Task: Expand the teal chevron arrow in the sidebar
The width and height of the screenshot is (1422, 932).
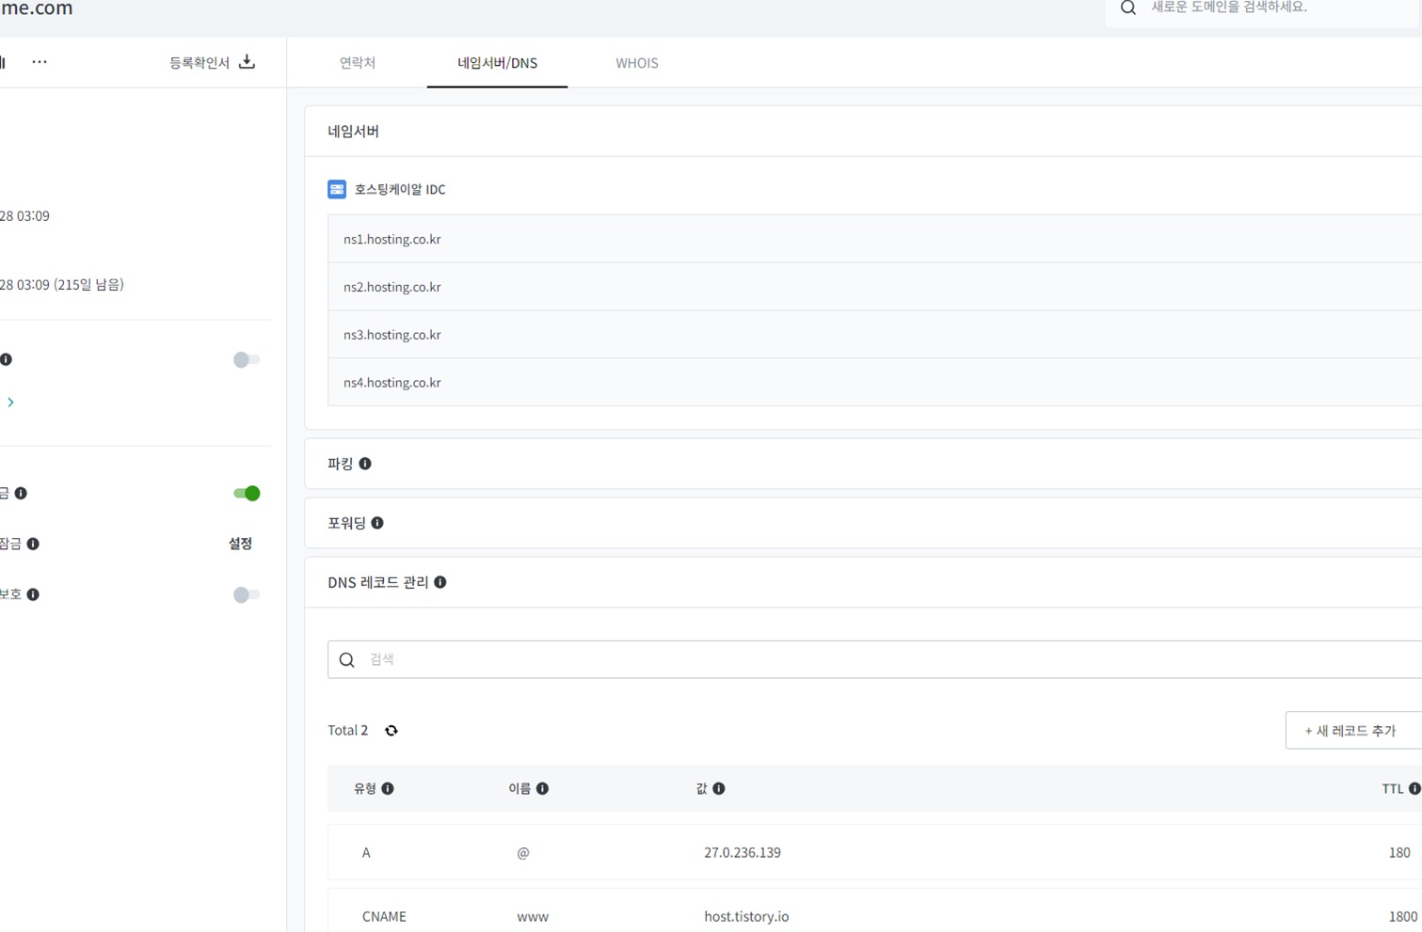Action: (10, 403)
